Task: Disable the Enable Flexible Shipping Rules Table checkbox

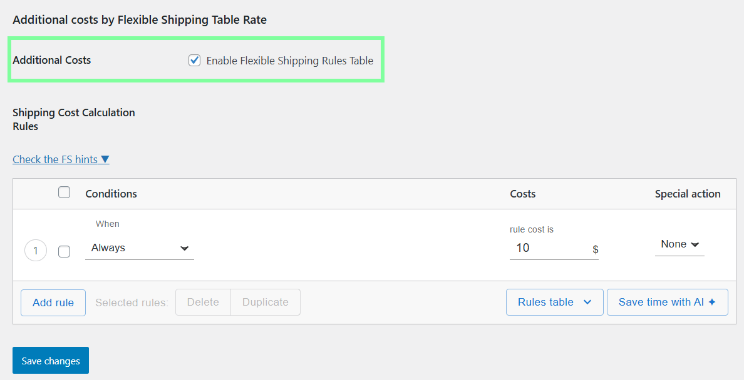Action: click(194, 60)
